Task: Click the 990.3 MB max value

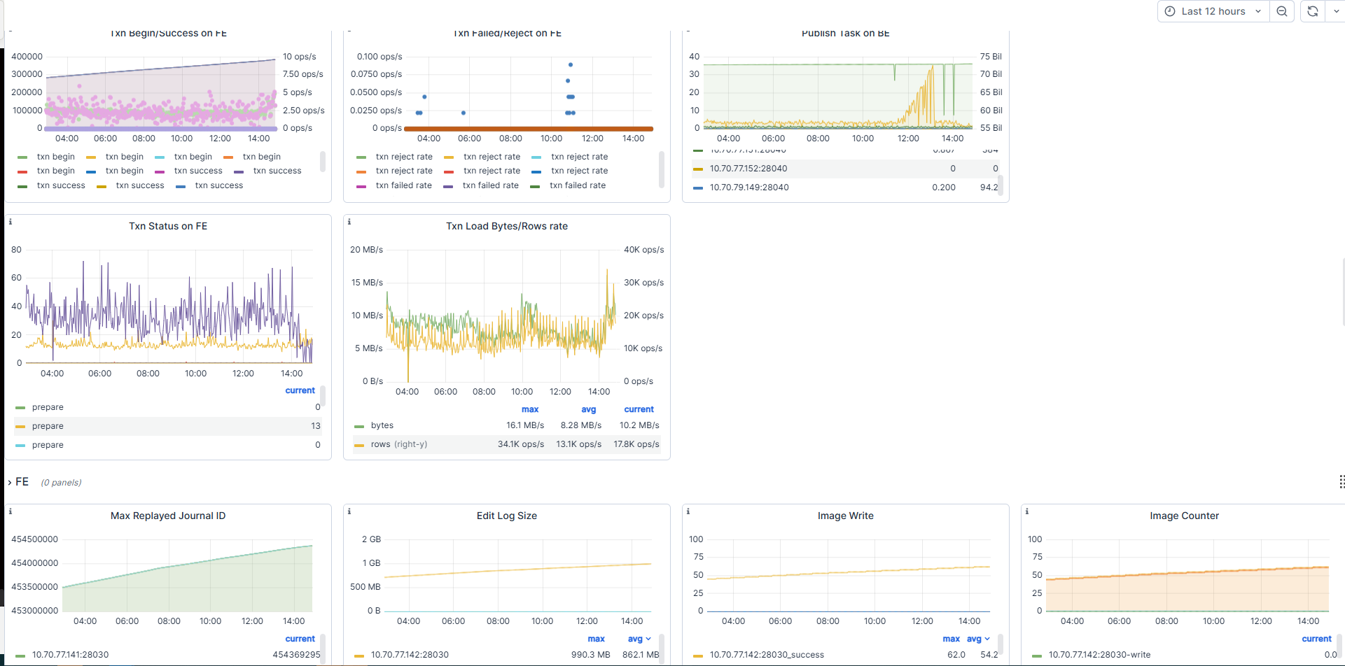Action: tap(591, 655)
